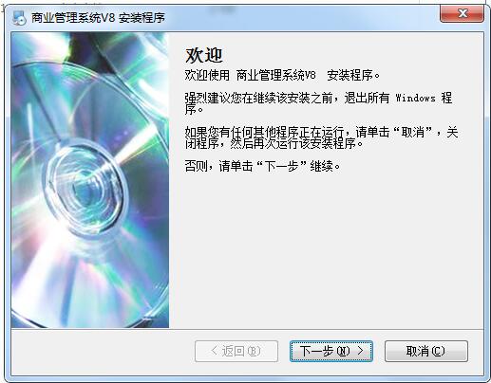Click the center hub of the CD image
Image resolution: width=491 pixels, height=383 pixels.
[x=83, y=183]
